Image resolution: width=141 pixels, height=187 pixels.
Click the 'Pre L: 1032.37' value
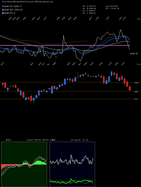pyautogui.click(x=89, y=11)
